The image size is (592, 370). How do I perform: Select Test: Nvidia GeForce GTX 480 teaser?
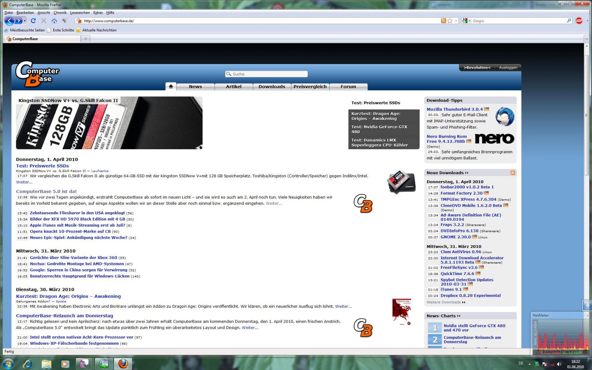click(384, 129)
